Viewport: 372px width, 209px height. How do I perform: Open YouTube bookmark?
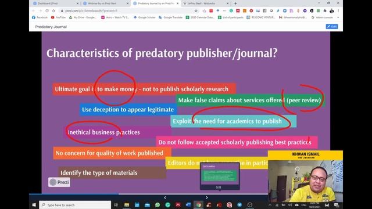58,17
